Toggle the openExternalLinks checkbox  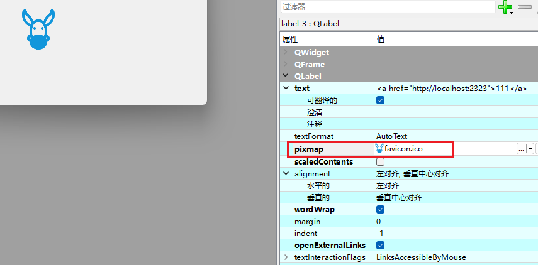[380, 246]
